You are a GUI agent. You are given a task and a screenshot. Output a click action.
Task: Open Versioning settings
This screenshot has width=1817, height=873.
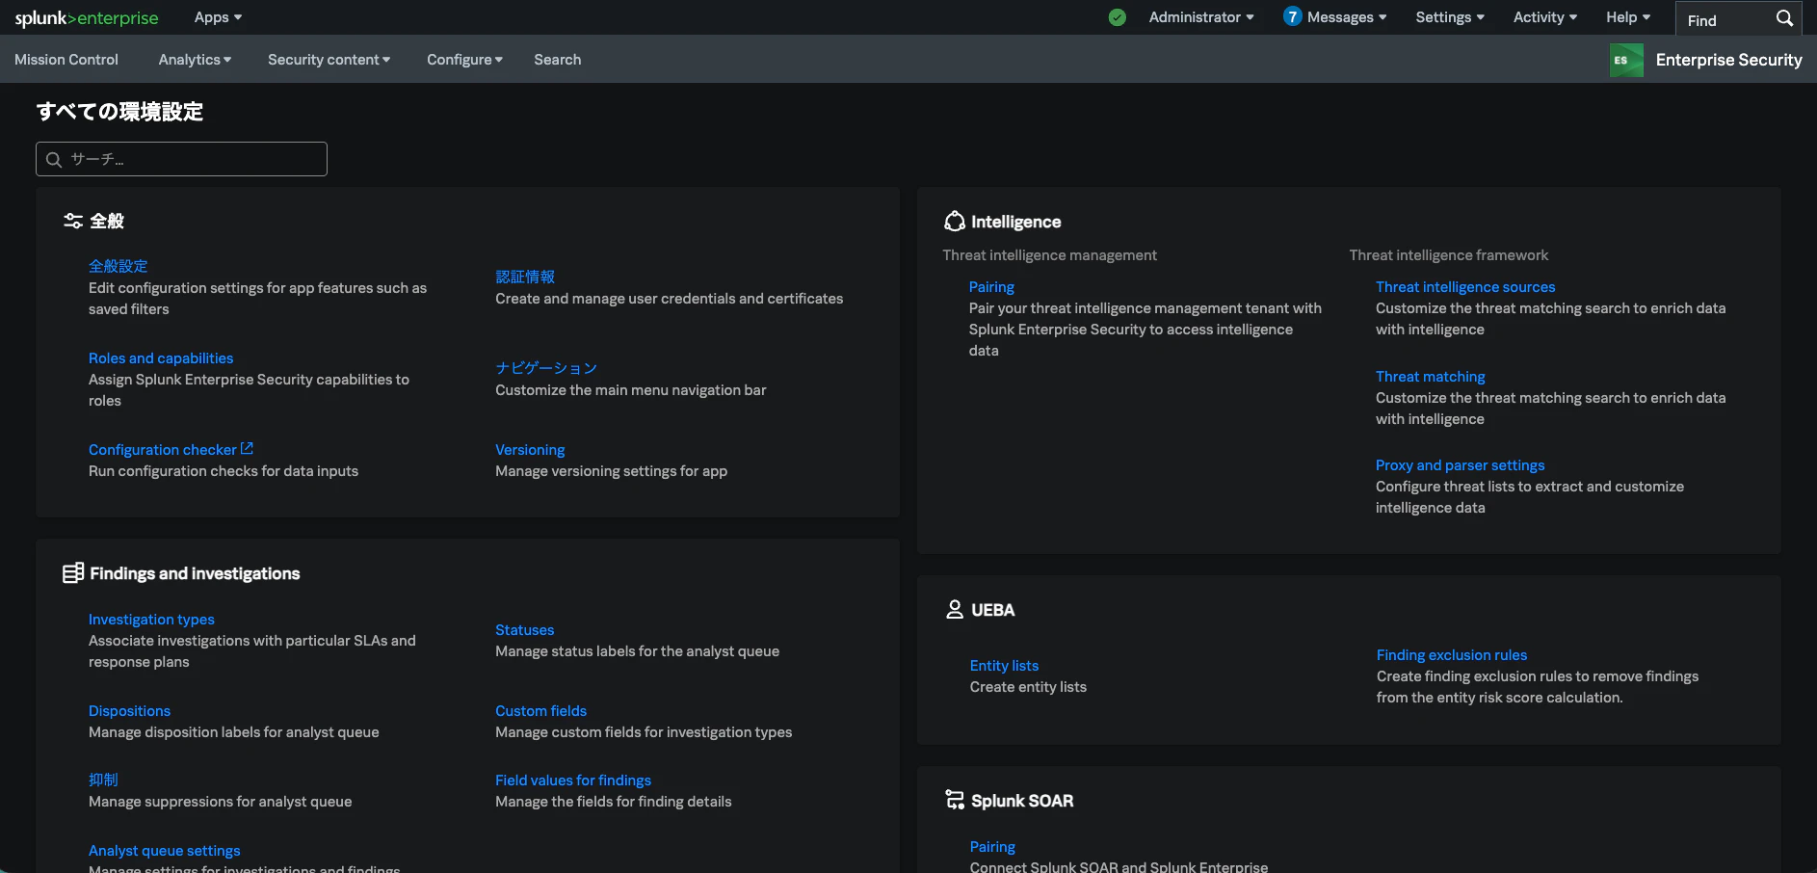530,450
